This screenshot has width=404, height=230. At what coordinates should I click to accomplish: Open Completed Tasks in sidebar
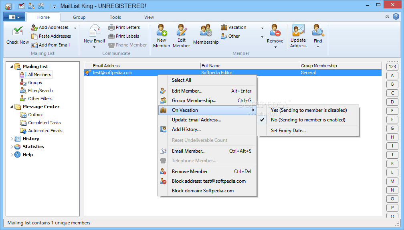pos(44,123)
